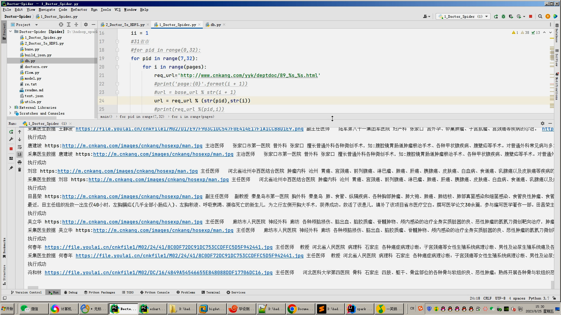
Task: Toggle soft-wrap in run console
Action: point(20,147)
